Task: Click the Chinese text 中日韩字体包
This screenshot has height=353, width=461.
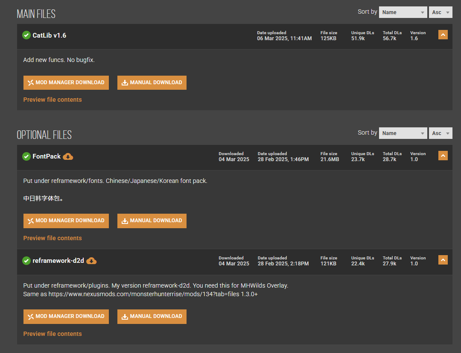Action: (x=43, y=198)
